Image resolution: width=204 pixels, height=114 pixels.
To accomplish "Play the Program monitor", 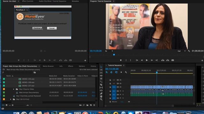I will (147, 60).
